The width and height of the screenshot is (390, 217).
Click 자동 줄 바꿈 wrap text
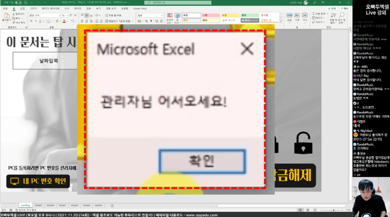tap(114, 16)
